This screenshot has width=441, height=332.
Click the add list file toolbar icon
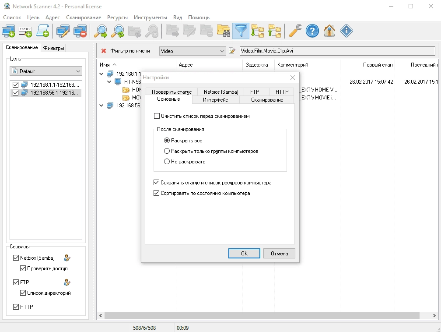pyautogui.click(x=42, y=31)
